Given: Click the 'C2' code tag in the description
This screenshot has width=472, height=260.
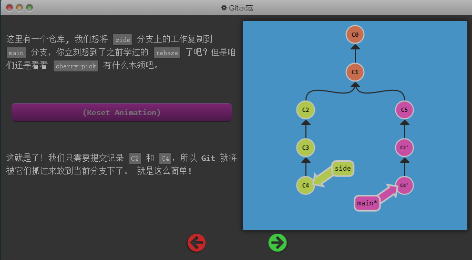Looking at the screenshot, I should 135,158.
